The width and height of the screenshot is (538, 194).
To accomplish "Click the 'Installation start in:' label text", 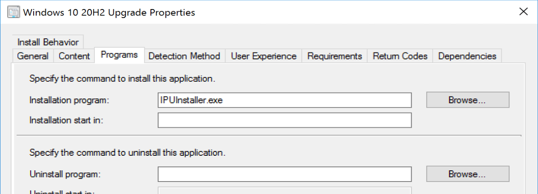I will pos(67,120).
